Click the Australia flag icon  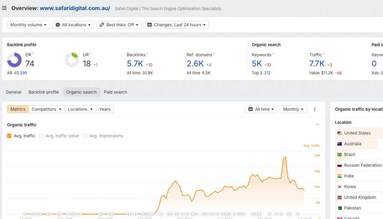pyautogui.click(x=340, y=144)
